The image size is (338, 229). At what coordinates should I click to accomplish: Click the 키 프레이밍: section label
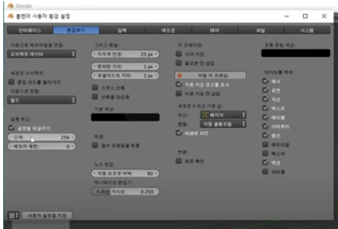pyautogui.click(x=191, y=45)
